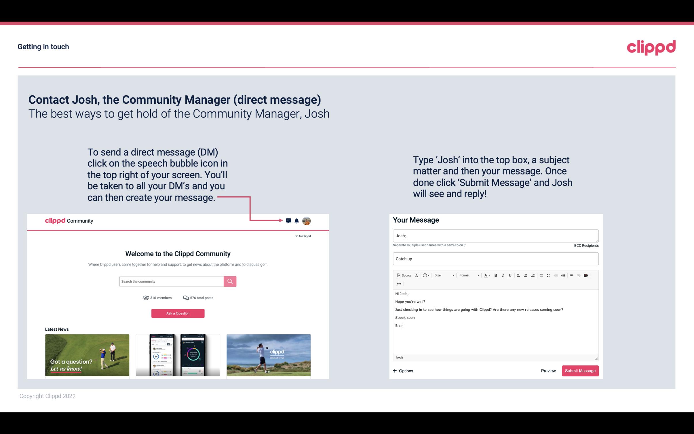Viewport: 694px width, 434px height.
Task: Click the Go to Clippd link
Action: [x=302, y=236]
